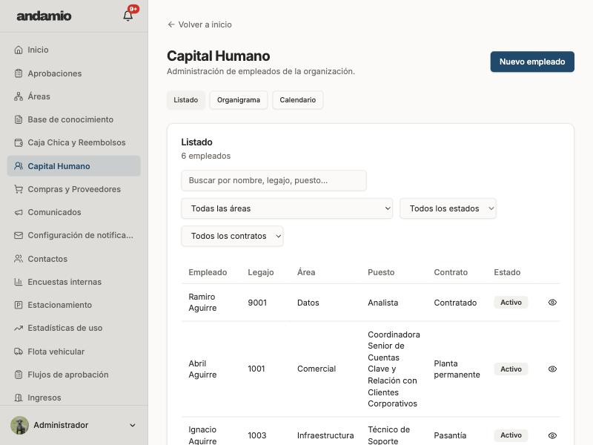
Task: Click the Encuestas internas chart icon
Action: coord(18,282)
